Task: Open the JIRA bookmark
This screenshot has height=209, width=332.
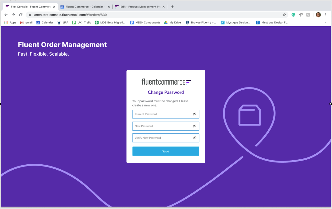Action: click(x=63, y=22)
